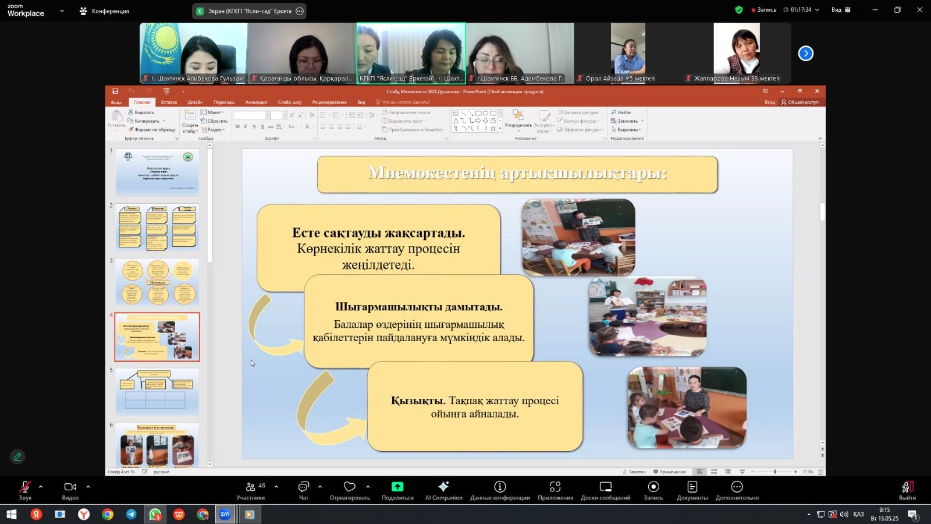The height and width of the screenshot is (524, 931).
Task: Click the Zoom annotation pencil icon
Action: (x=17, y=457)
